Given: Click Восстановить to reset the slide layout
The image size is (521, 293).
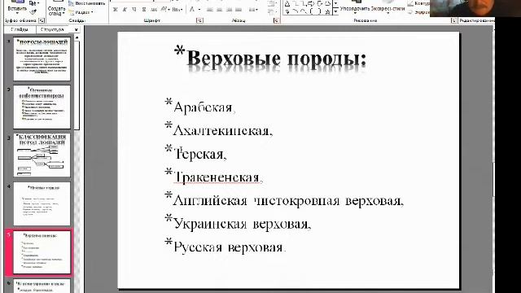Looking at the screenshot, I should [x=86, y=3].
